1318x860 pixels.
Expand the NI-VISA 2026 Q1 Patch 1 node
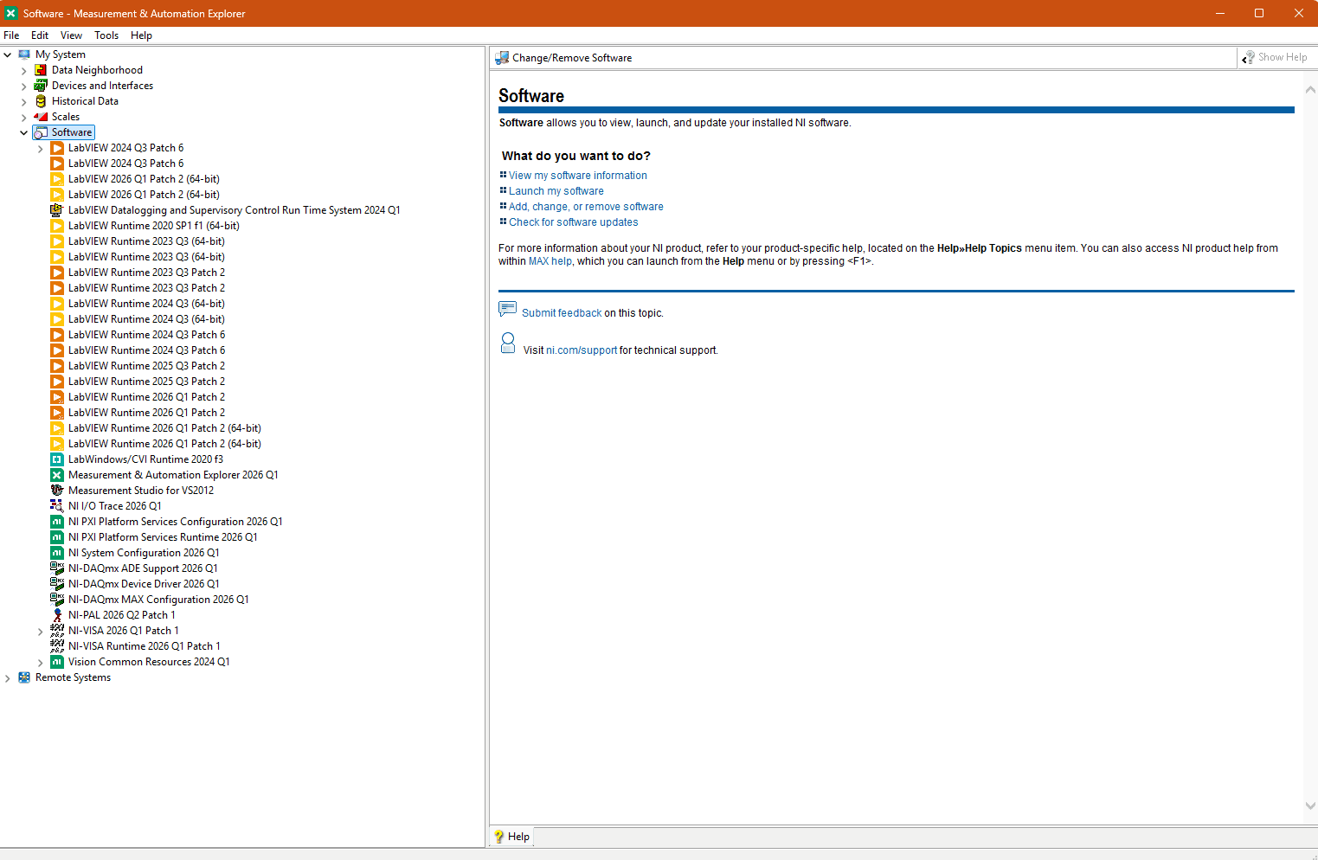pos(41,632)
